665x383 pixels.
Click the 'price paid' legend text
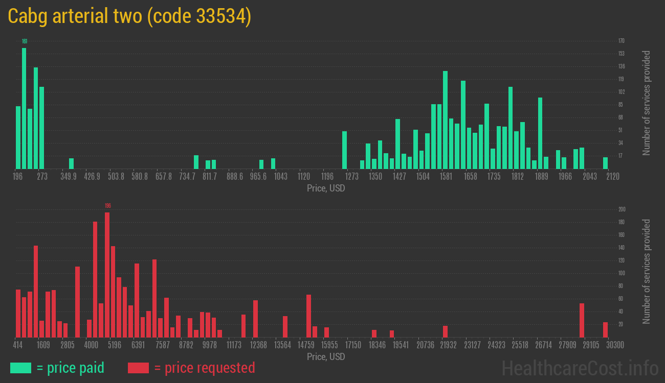click(70, 368)
